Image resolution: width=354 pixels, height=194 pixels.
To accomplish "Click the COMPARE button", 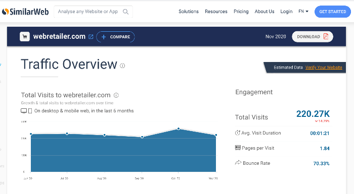I will click(116, 37).
